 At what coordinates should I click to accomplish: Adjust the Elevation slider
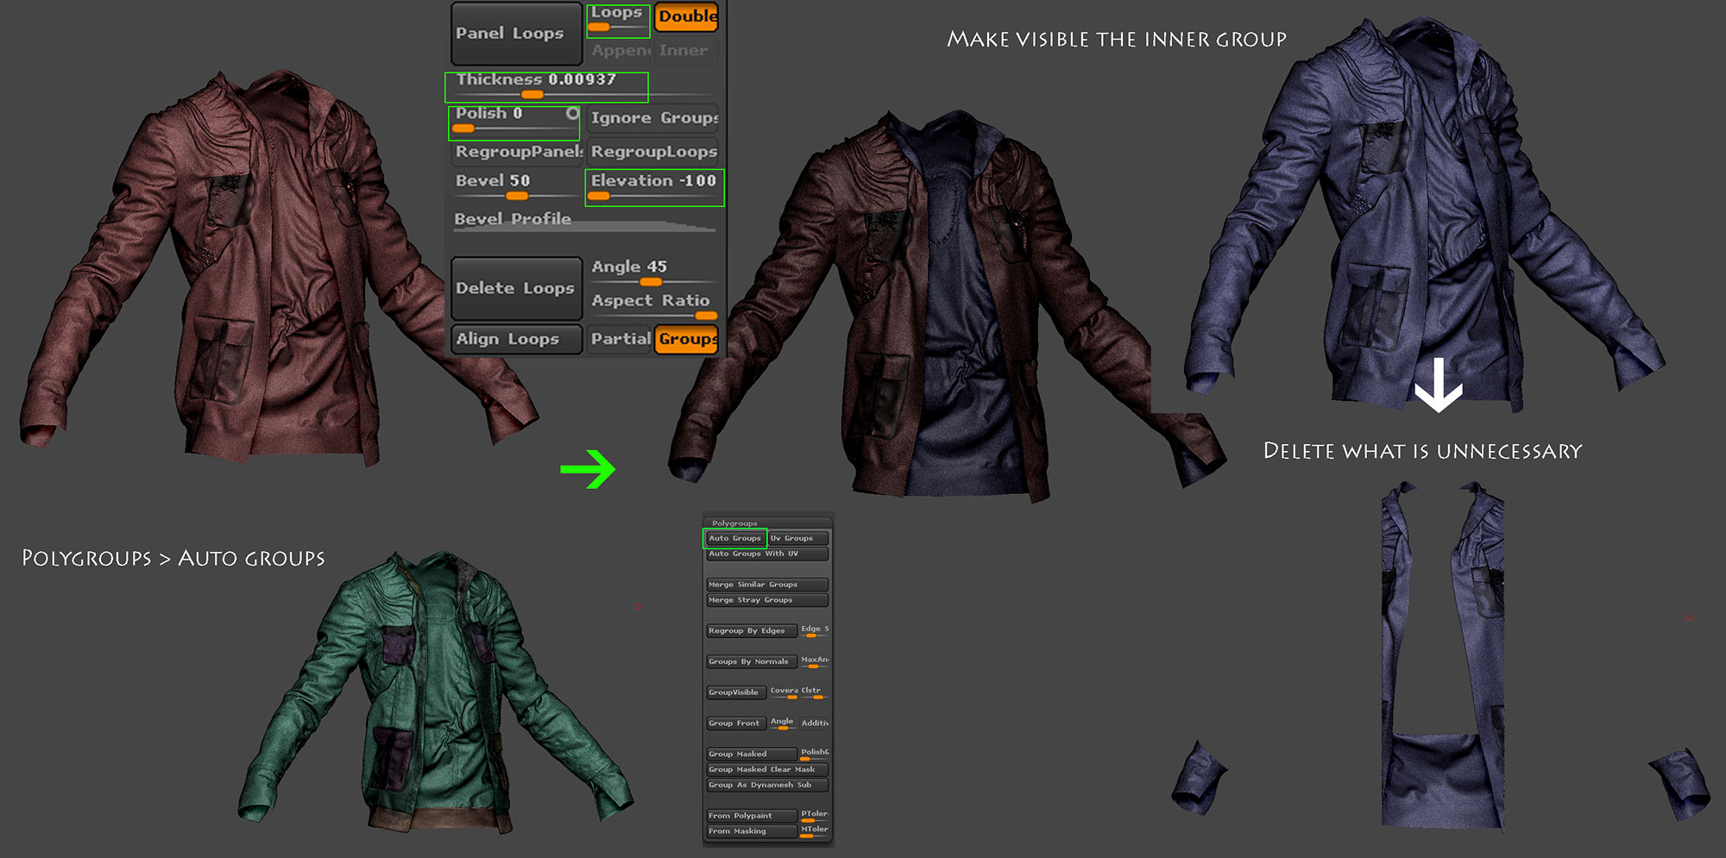654,187
